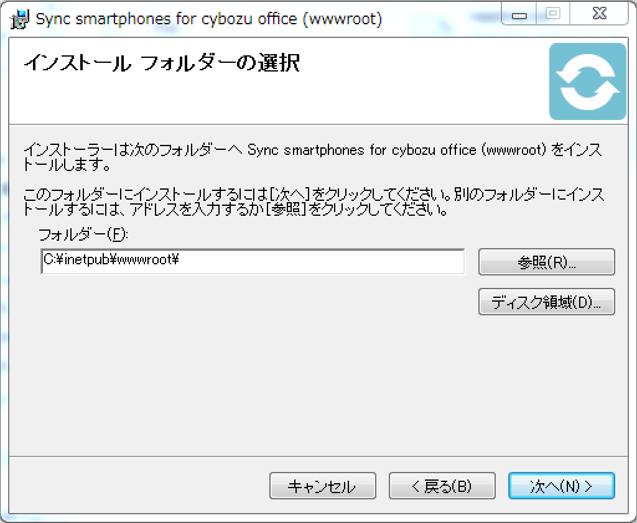Click the disabled maximize button
This screenshot has height=523, width=637.
coord(554,14)
